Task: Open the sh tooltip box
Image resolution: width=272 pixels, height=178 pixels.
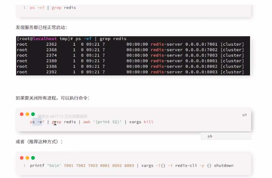Action: pyautogui.click(x=226, y=136)
